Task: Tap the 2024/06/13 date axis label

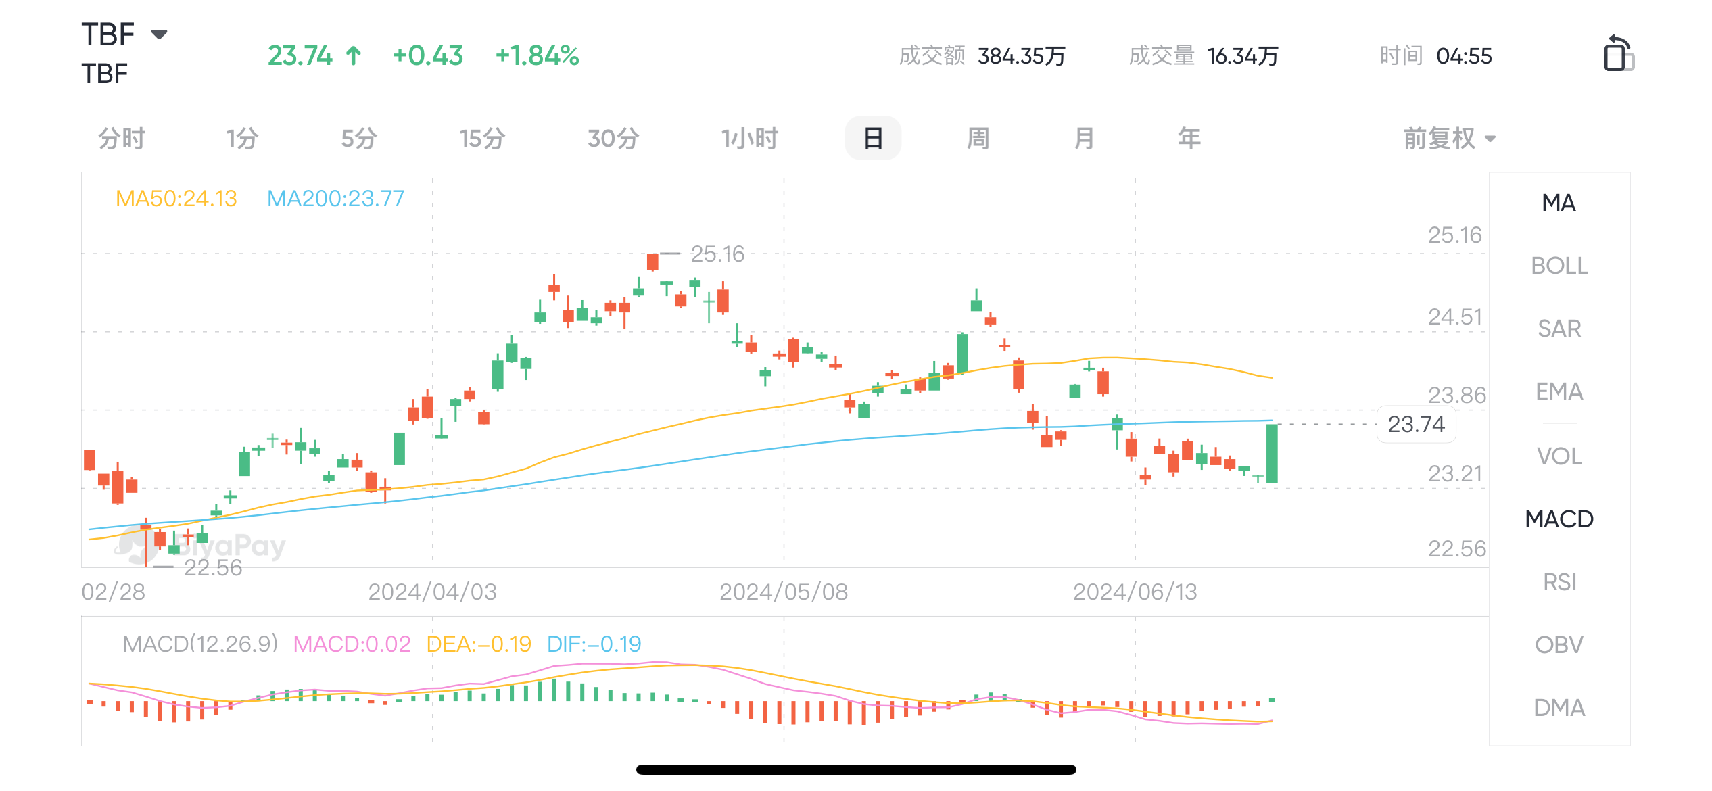Action: (x=1135, y=592)
